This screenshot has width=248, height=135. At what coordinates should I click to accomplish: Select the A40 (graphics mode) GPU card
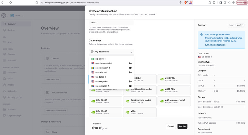tap(174, 101)
